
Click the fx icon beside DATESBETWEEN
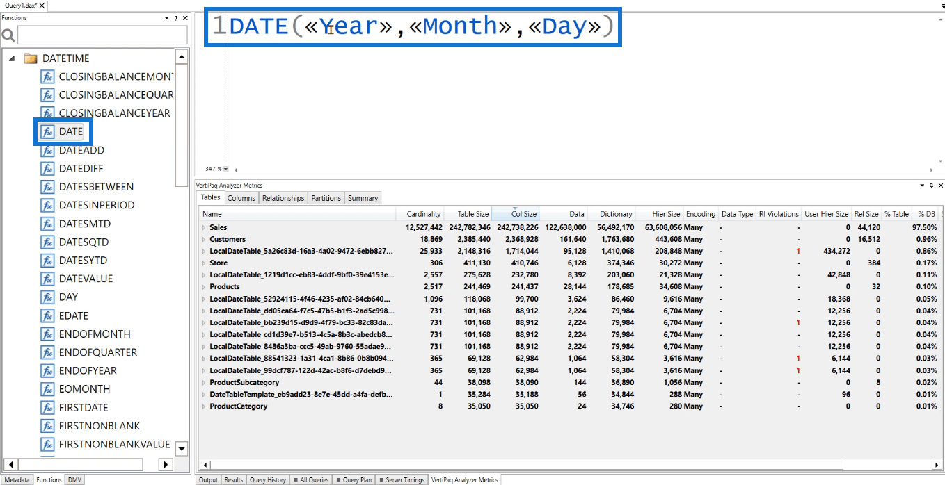47,187
